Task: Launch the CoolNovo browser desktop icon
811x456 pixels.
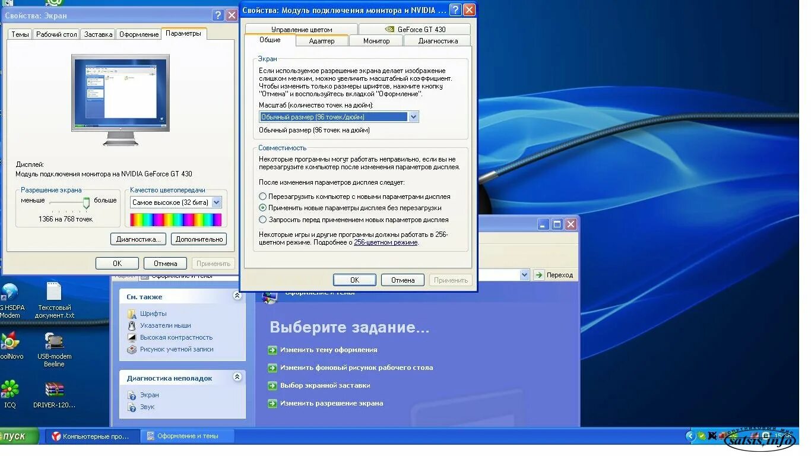Action: [10, 346]
